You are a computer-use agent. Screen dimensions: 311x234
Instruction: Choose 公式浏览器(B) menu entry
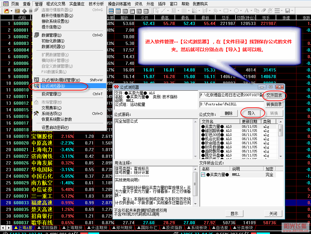69,86
